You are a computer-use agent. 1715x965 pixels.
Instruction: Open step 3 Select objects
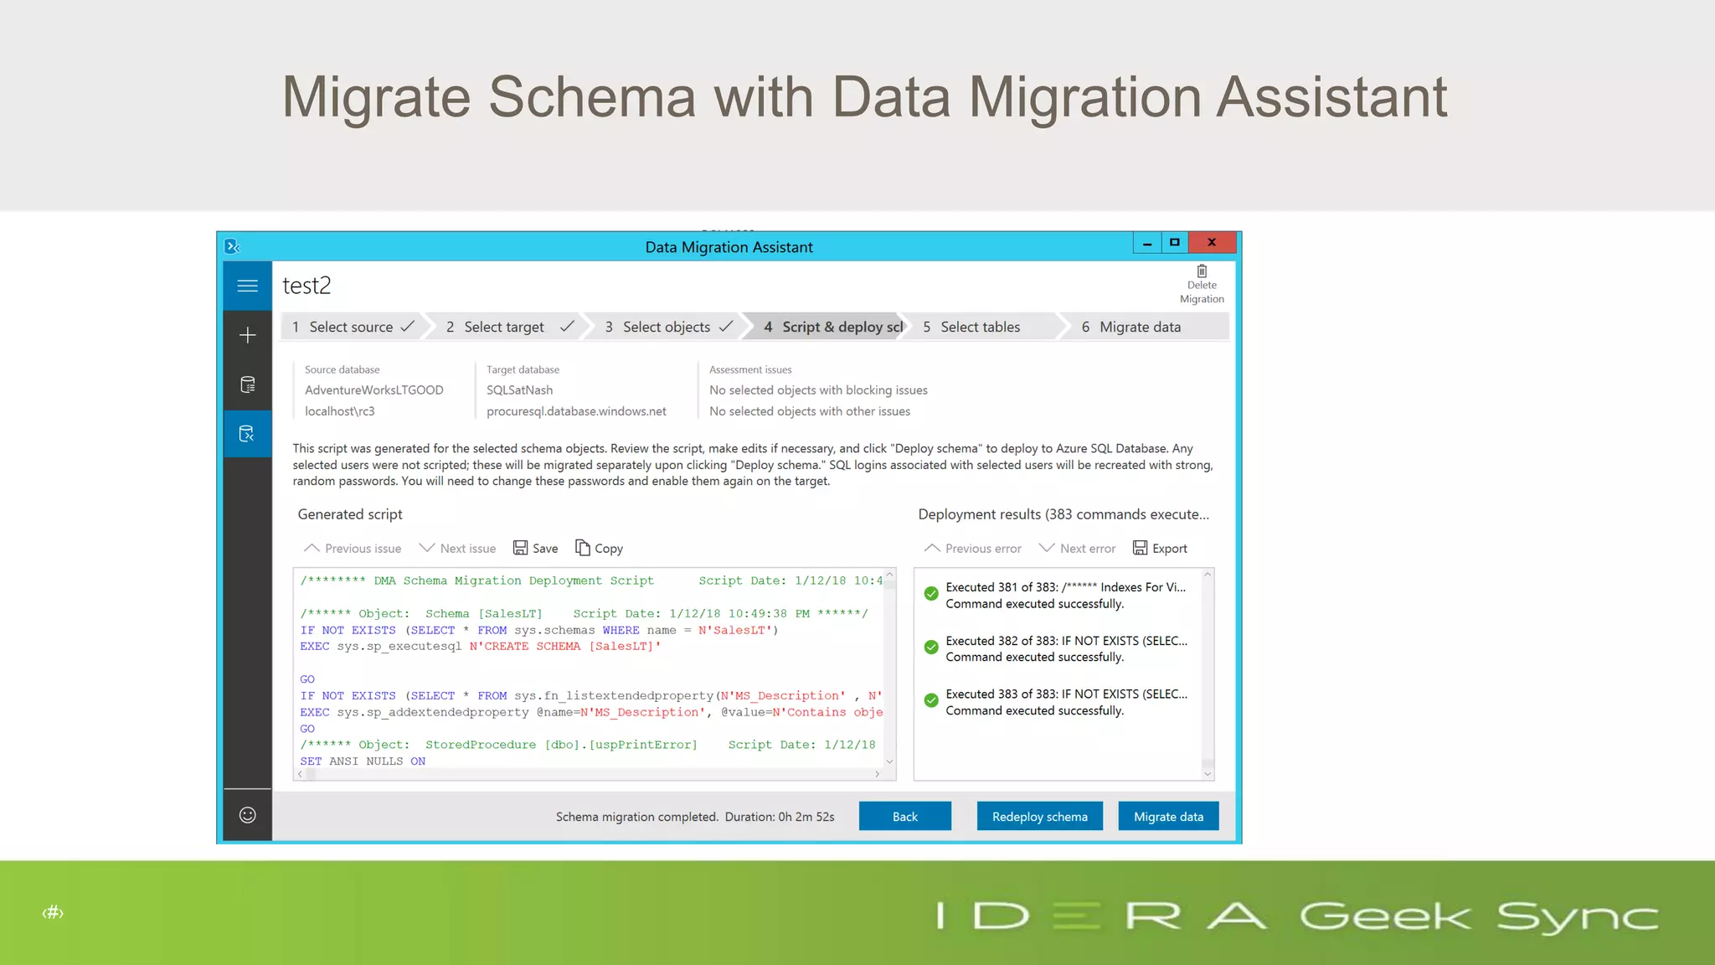(x=667, y=327)
